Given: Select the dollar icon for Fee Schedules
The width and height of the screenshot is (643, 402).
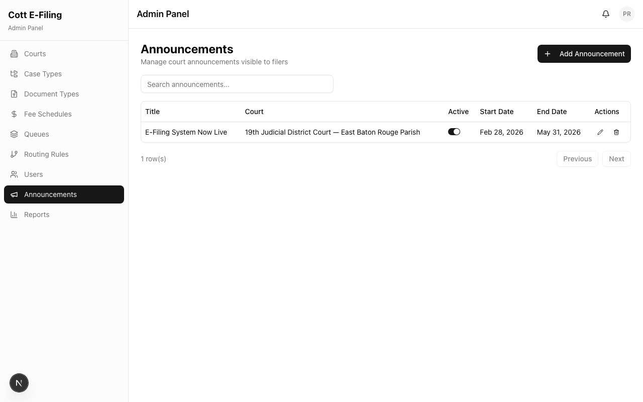Looking at the screenshot, I should point(14,114).
